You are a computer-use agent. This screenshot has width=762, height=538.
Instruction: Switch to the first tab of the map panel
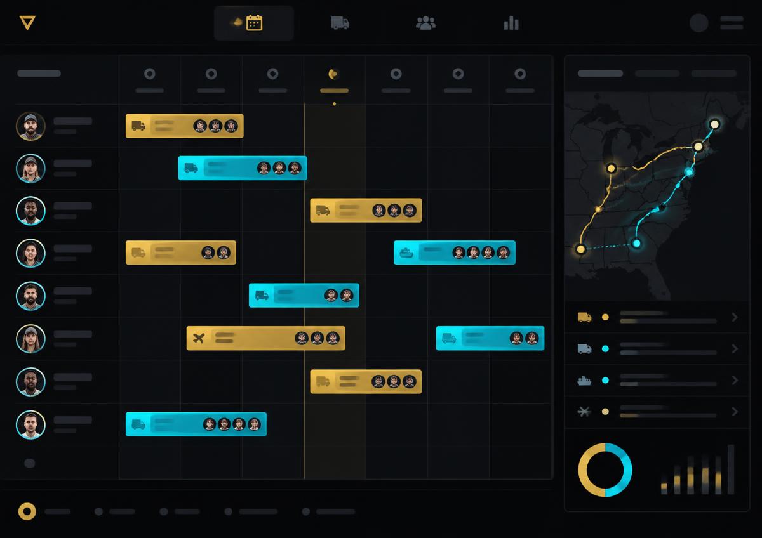click(x=600, y=74)
